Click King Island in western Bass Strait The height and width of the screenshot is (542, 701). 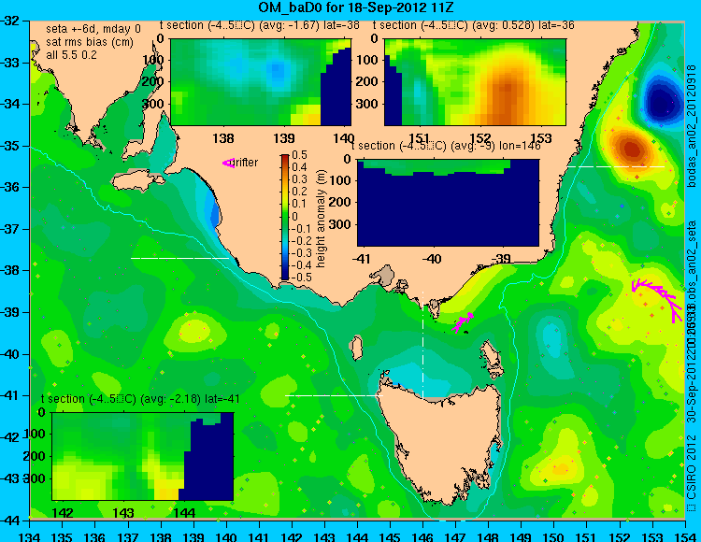coord(356,348)
